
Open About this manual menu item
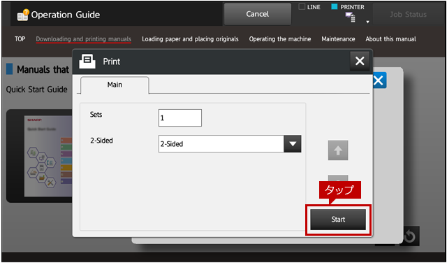click(x=390, y=39)
